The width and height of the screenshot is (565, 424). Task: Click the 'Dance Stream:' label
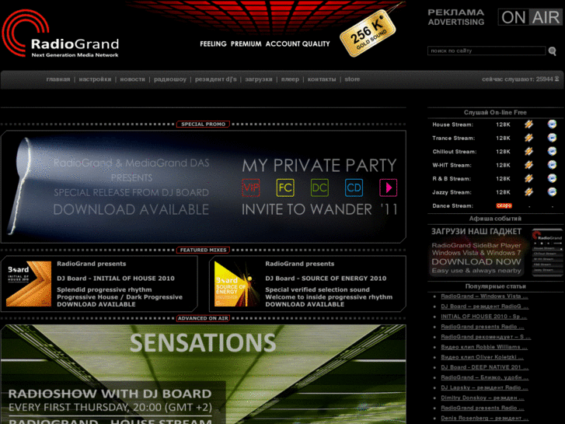pos(452,205)
